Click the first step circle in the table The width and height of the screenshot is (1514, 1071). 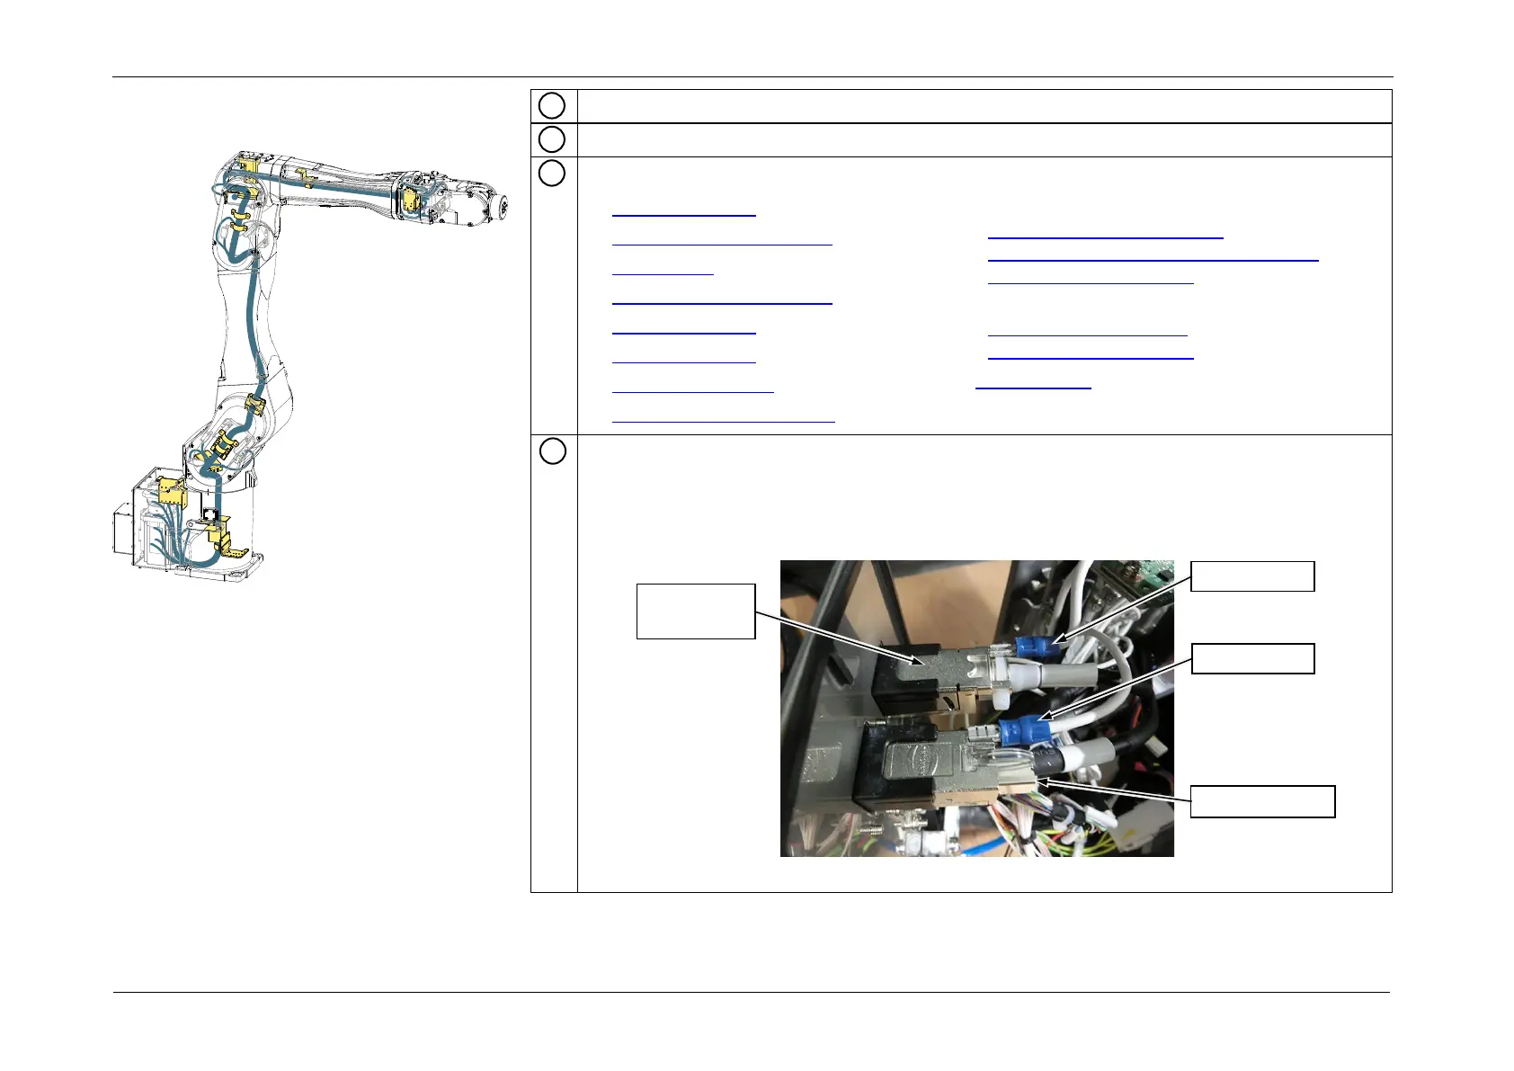[552, 106]
